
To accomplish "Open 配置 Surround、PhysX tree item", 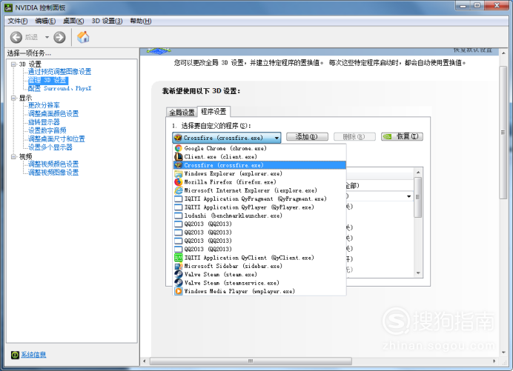I will [x=59, y=89].
